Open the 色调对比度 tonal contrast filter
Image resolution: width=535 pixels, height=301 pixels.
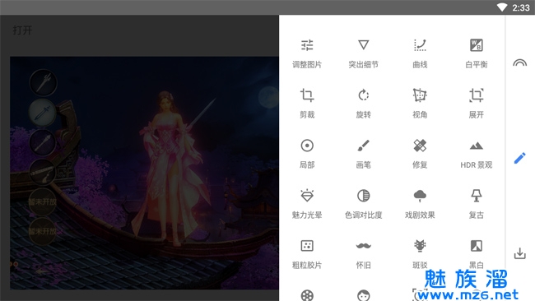[363, 204]
